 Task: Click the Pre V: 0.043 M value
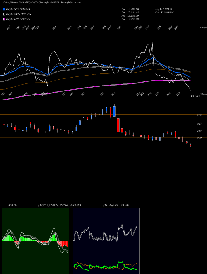[164, 12]
